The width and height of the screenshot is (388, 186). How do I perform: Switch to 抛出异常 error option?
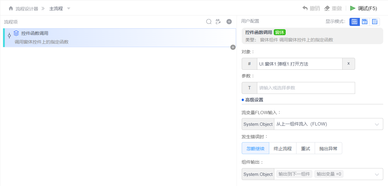coord(328,148)
